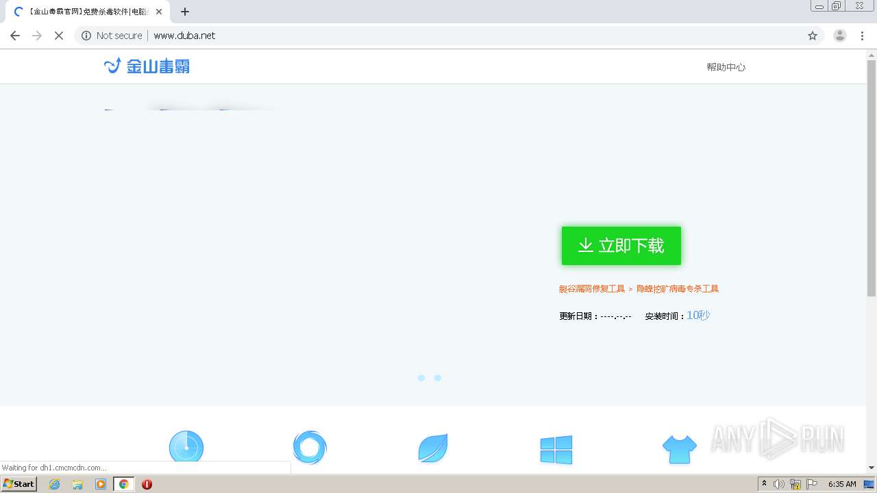Open the media player taskbar icon
Image resolution: width=877 pixels, height=493 pixels.
(101, 484)
